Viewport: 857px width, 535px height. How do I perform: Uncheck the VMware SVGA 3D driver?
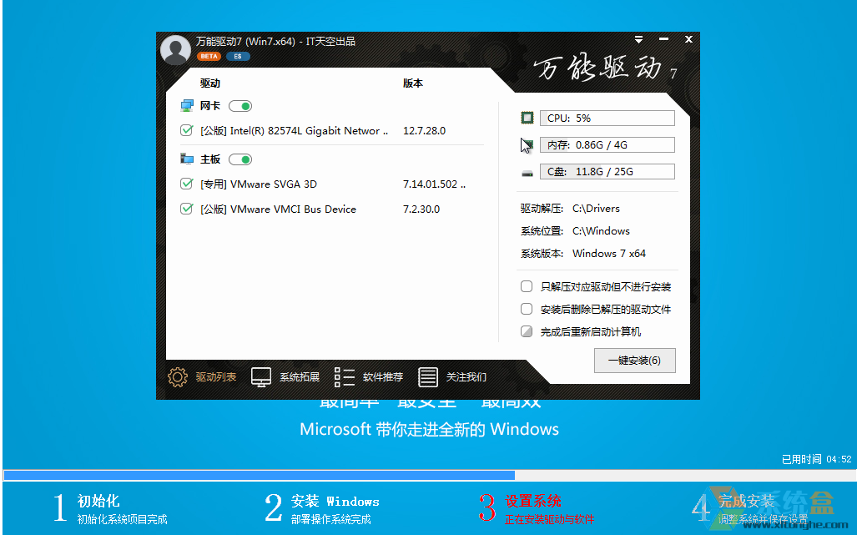186,184
